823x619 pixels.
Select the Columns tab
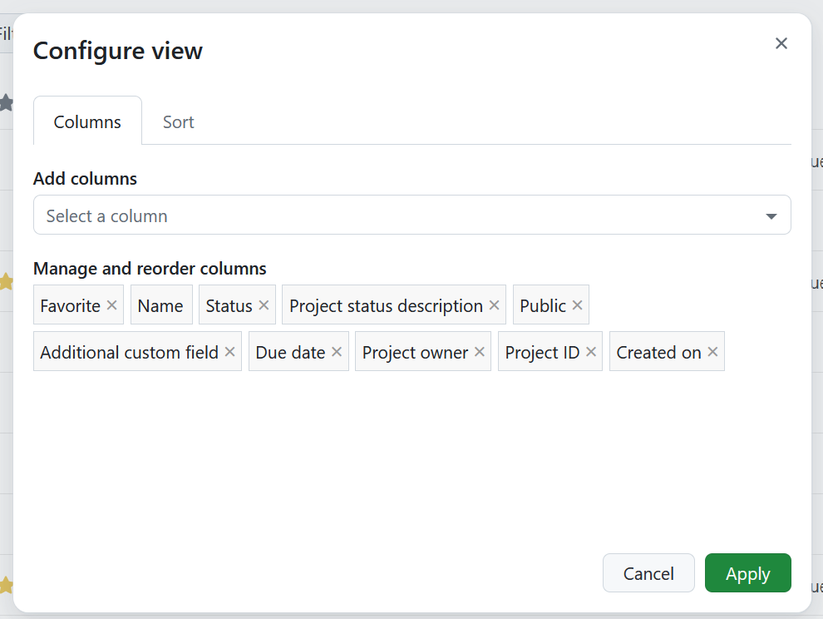[x=86, y=121]
